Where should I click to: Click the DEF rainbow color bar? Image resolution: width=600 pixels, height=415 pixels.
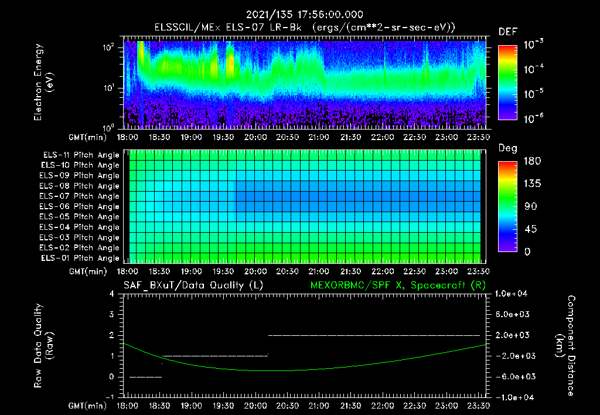pos(507,82)
